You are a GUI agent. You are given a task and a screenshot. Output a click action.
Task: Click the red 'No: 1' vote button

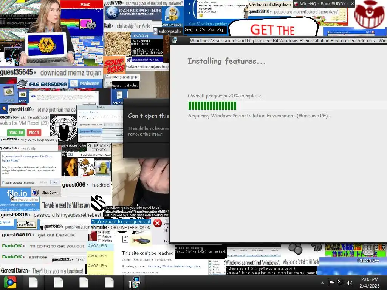point(34,133)
